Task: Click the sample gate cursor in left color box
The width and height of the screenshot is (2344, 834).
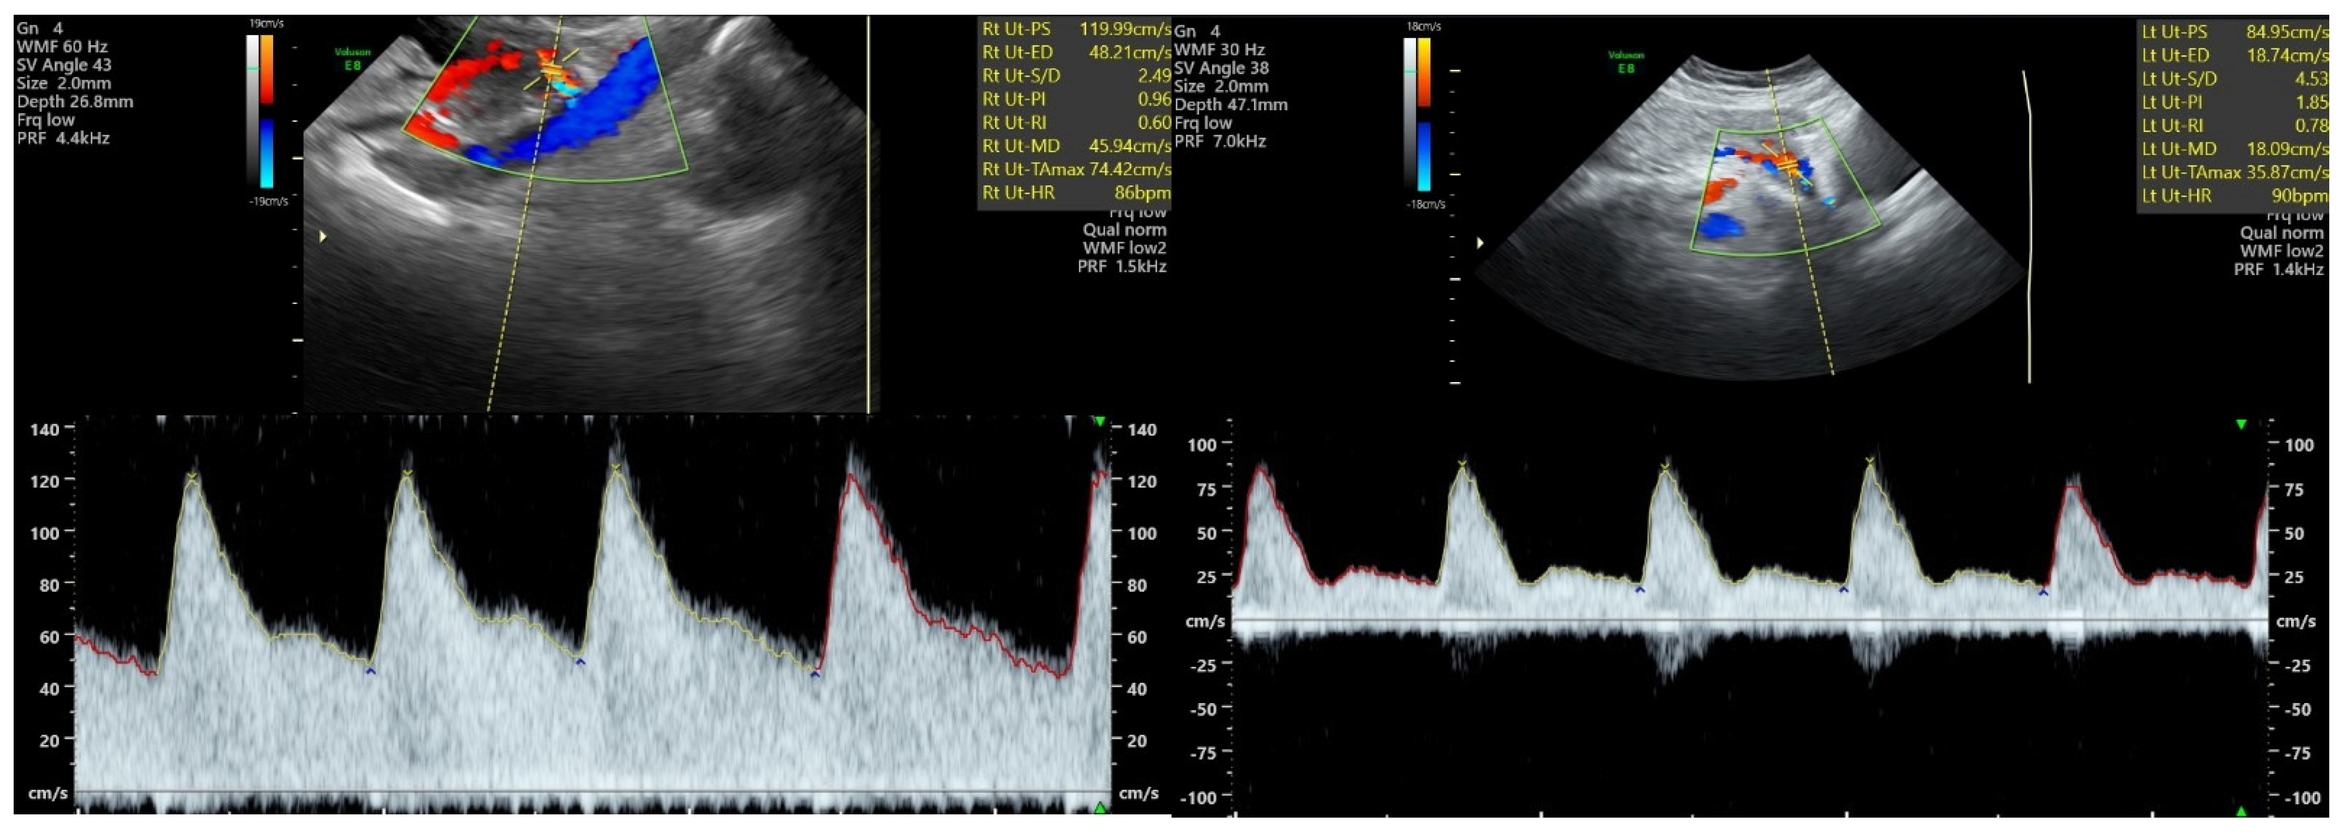Action: [x=552, y=70]
